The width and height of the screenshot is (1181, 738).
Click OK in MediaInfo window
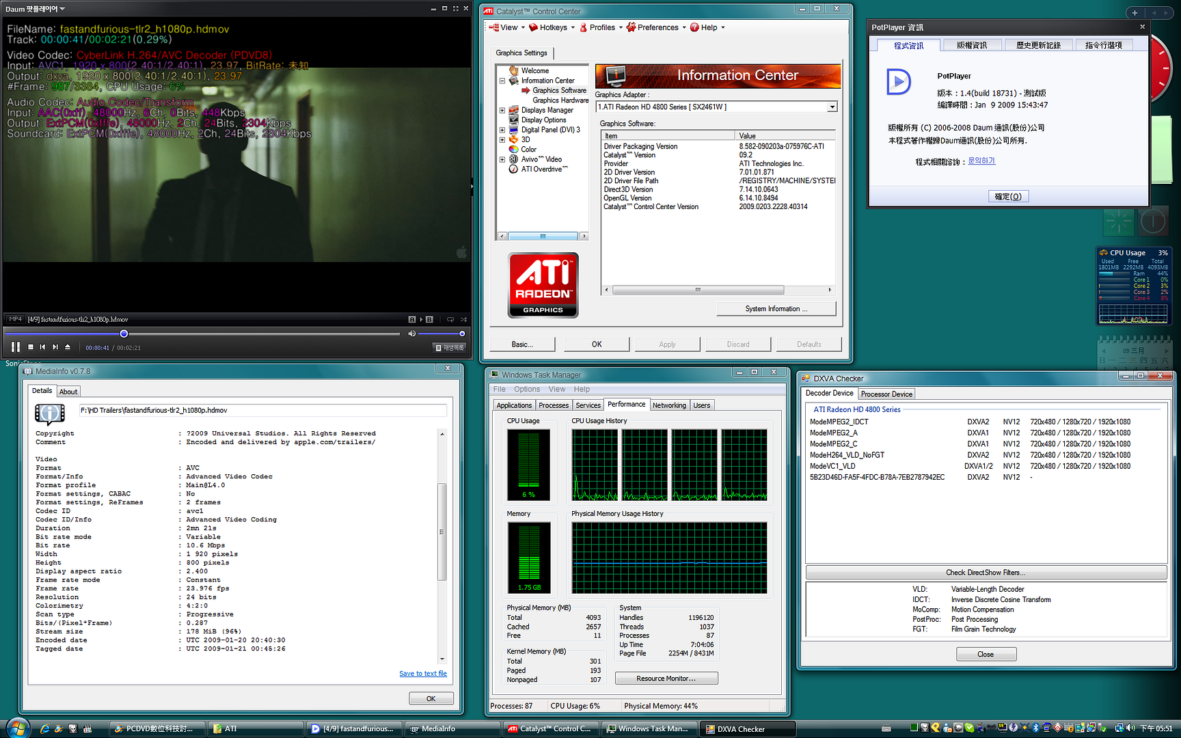[431, 698]
